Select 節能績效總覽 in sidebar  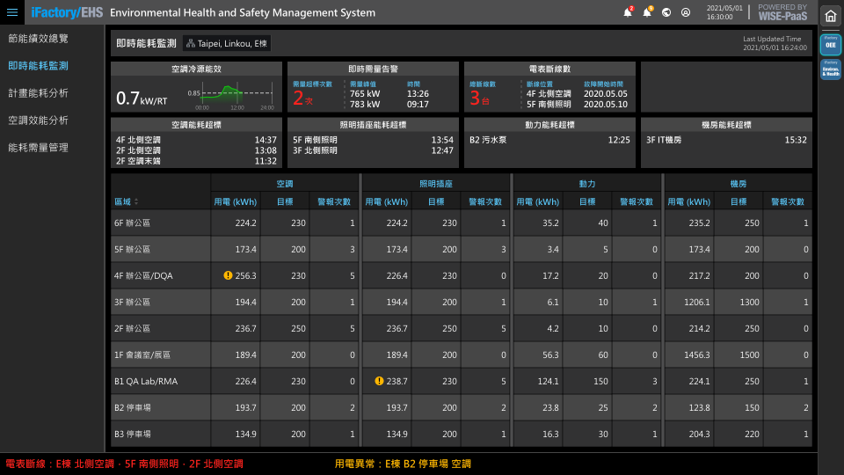point(38,39)
